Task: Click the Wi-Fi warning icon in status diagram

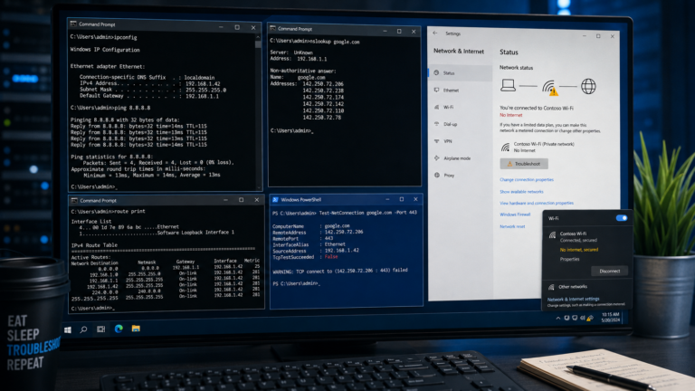Action: pyautogui.click(x=550, y=87)
